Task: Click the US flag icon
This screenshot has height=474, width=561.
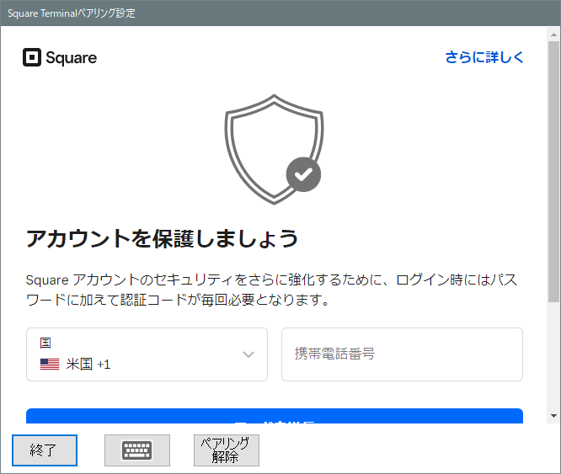Action: pos(50,365)
